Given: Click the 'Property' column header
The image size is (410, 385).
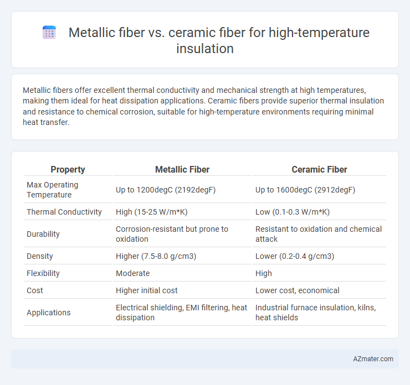Looking at the screenshot, I should click(x=68, y=169).
